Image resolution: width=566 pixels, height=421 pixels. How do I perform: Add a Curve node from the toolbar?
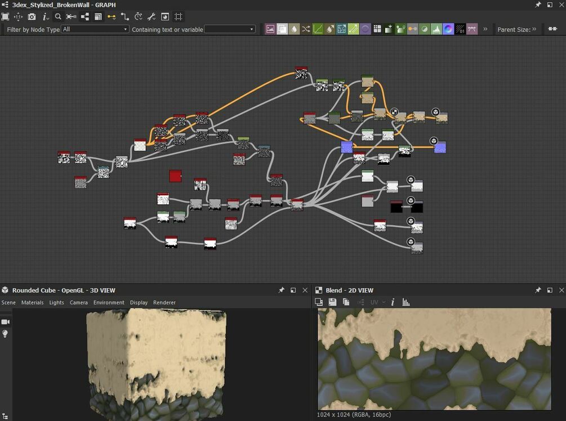318,29
